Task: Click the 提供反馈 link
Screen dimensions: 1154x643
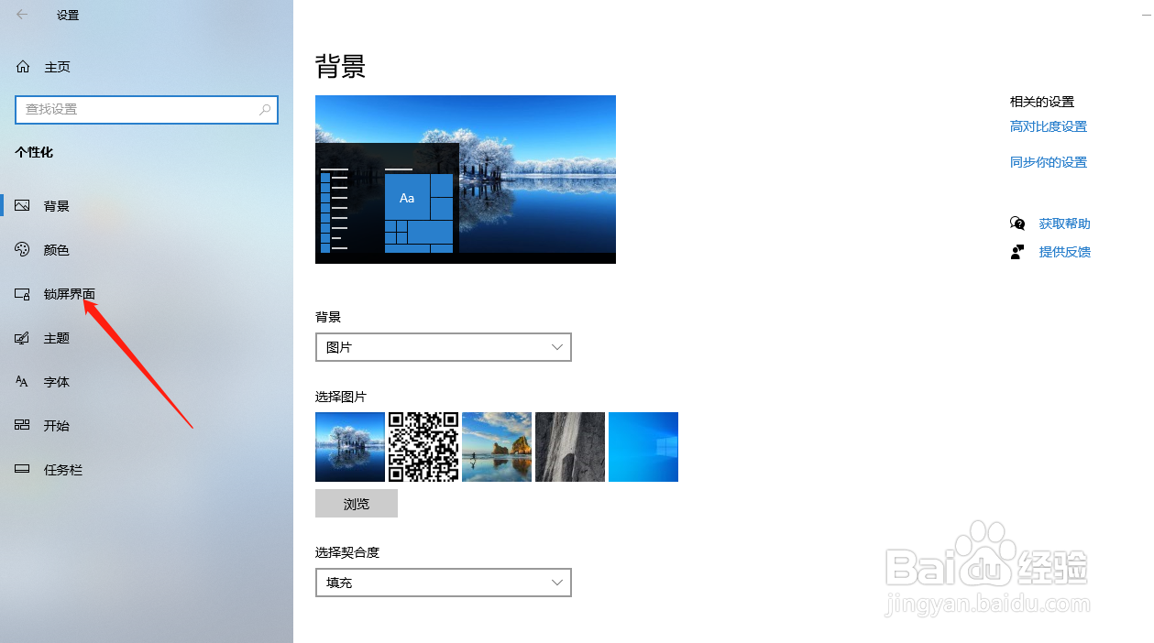Action: [1065, 252]
